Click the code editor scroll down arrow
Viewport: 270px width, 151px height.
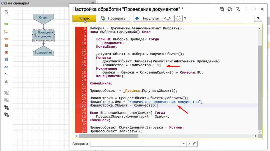(x=260, y=132)
